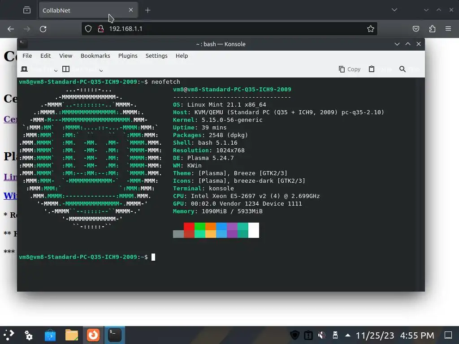Expand the list all tabs chevron
The height and width of the screenshot is (344, 459).
pos(394,10)
